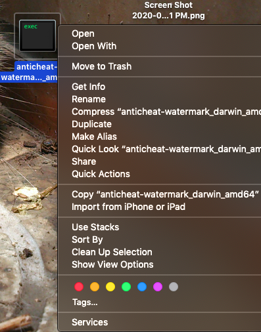Apply the yellow tag color
The height and width of the screenshot is (332, 261).
tap(110, 287)
